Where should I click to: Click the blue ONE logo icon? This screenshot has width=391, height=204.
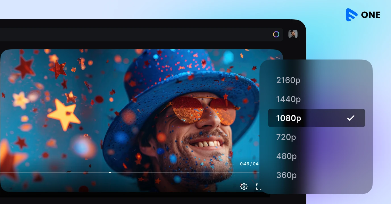coord(352,15)
